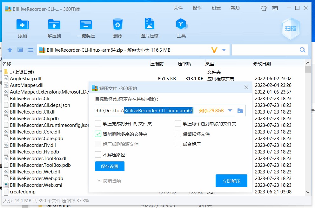315x208 pixels.
Task: Open the 文件 menu
Action: click(178, 8)
